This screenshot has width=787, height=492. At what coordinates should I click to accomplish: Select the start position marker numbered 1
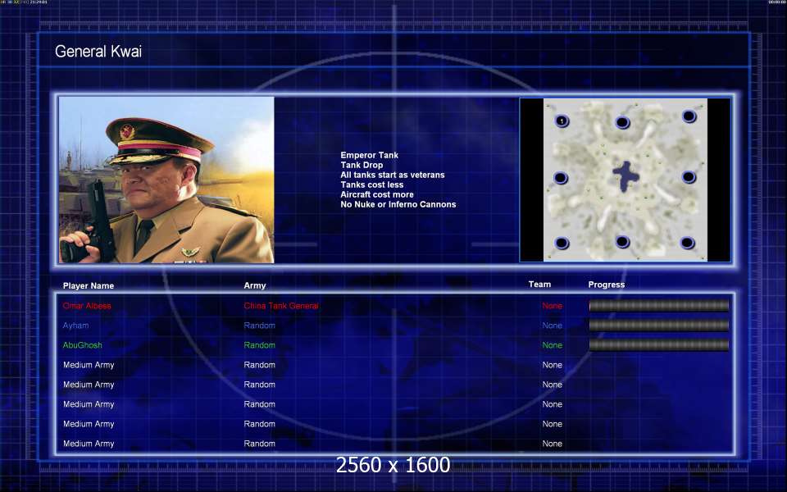click(x=562, y=121)
